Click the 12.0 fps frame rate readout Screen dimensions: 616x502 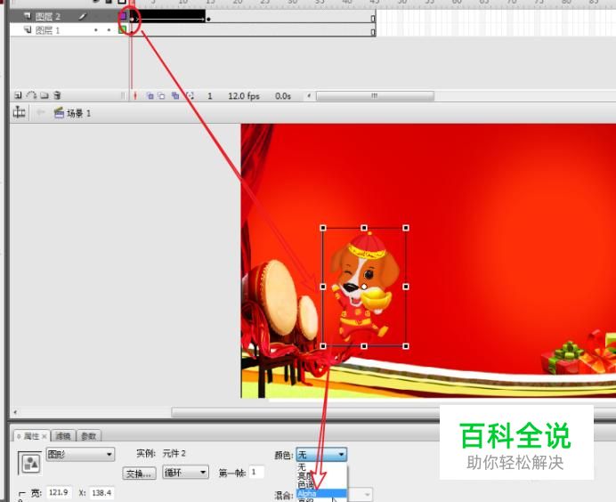tap(244, 96)
